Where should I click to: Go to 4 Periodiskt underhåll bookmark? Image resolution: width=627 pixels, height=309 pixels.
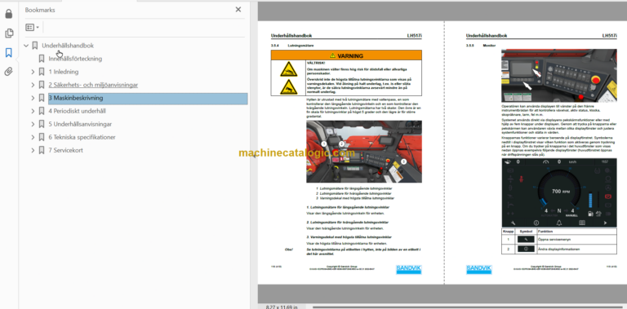tap(78, 112)
